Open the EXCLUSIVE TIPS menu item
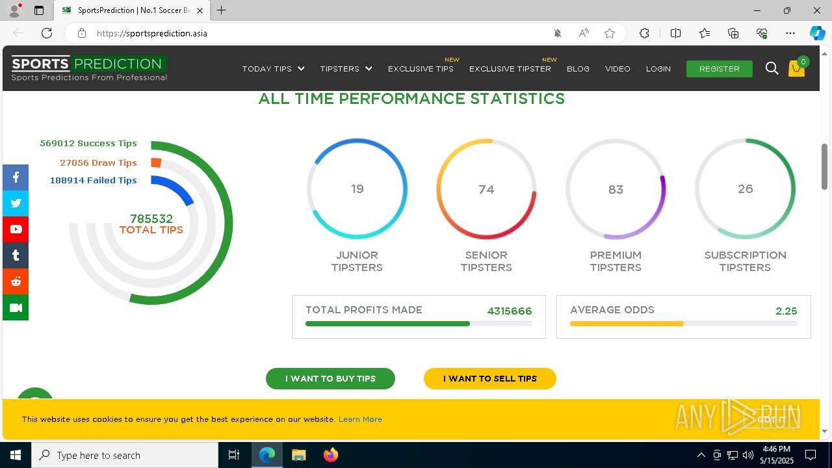Image resolution: width=832 pixels, height=468 pixels. point(421,69)
